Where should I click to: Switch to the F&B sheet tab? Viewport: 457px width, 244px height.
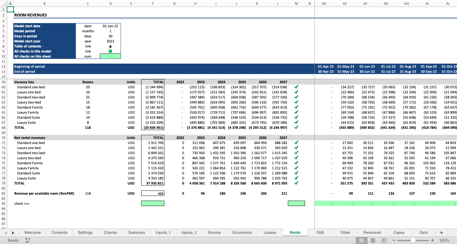tap(320, 232)
